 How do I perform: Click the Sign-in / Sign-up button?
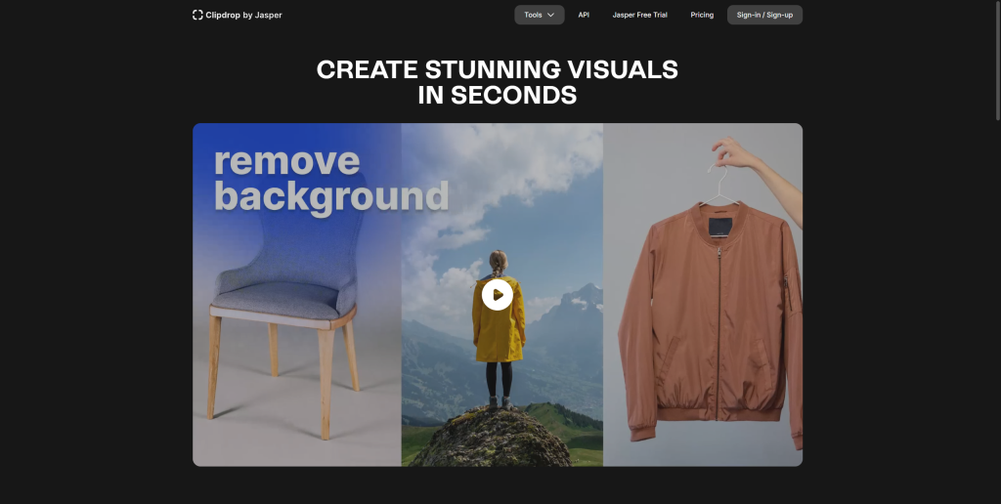[x=764, y=15]
